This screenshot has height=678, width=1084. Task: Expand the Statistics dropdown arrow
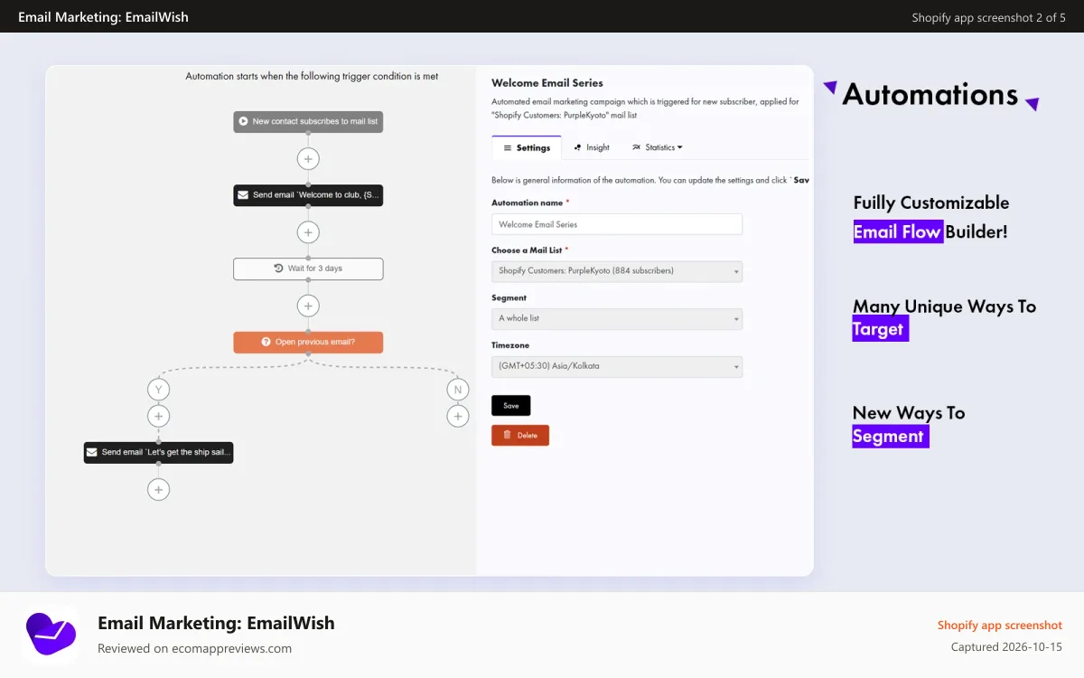[679, 147]
